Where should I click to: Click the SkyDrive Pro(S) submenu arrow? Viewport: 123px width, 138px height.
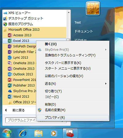106,50
